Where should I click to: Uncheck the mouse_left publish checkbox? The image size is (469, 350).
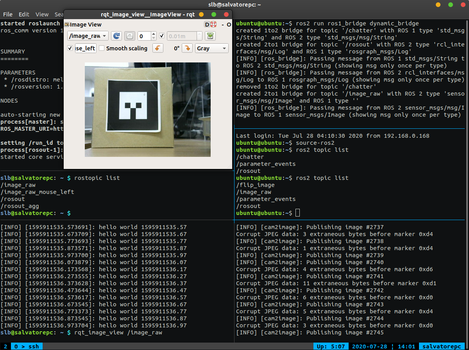point(69,48)
